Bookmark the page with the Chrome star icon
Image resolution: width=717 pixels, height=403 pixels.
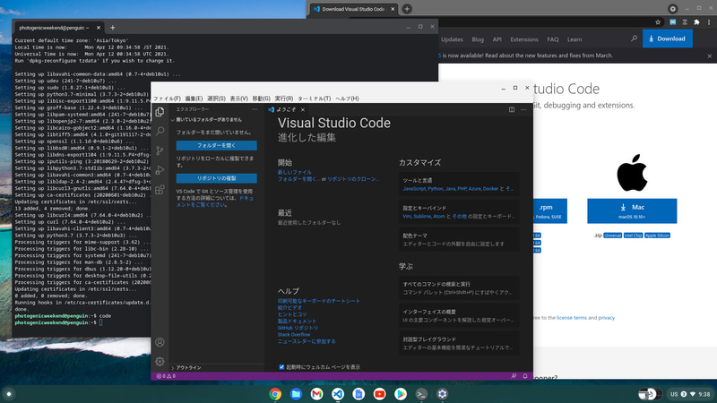(658, 21)
